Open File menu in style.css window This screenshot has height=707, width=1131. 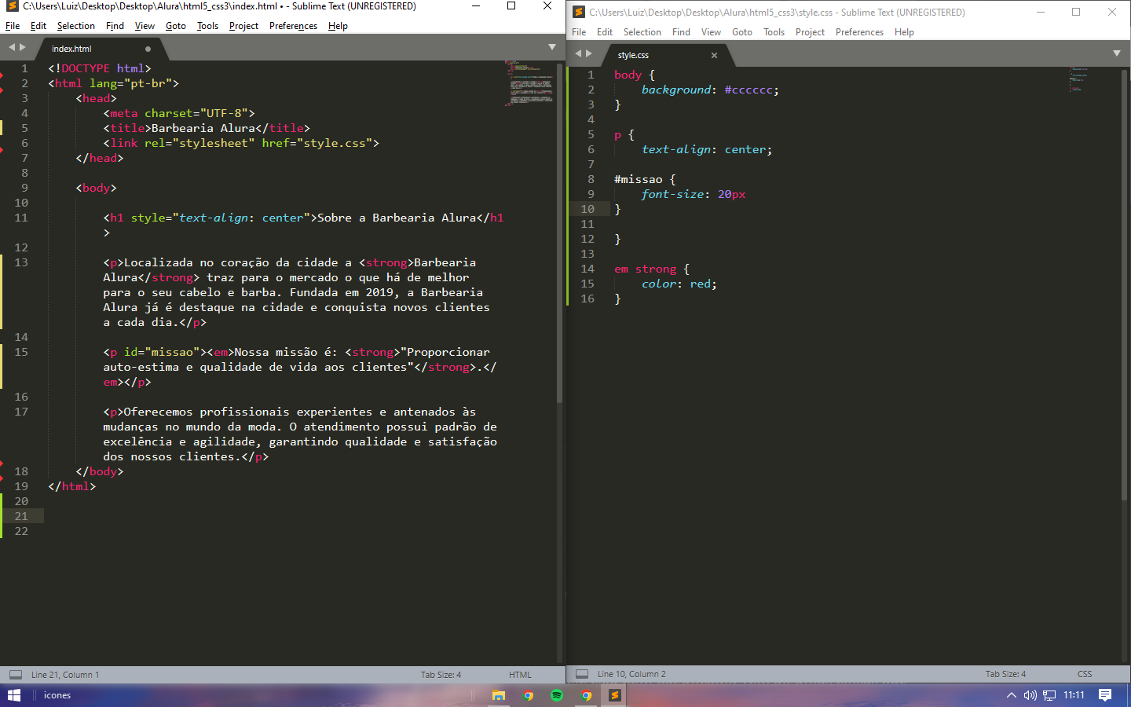[x=579, y=32]
